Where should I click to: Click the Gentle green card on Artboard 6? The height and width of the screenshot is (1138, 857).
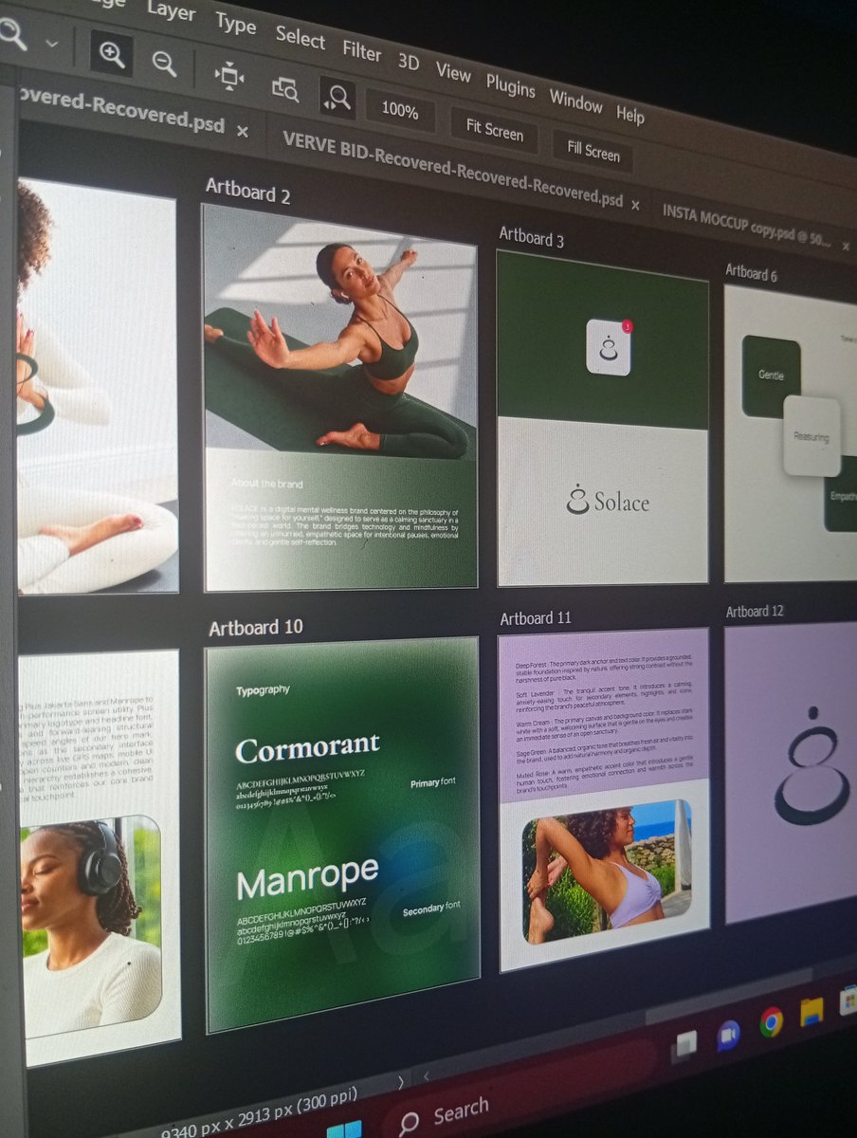click(771, 376)
